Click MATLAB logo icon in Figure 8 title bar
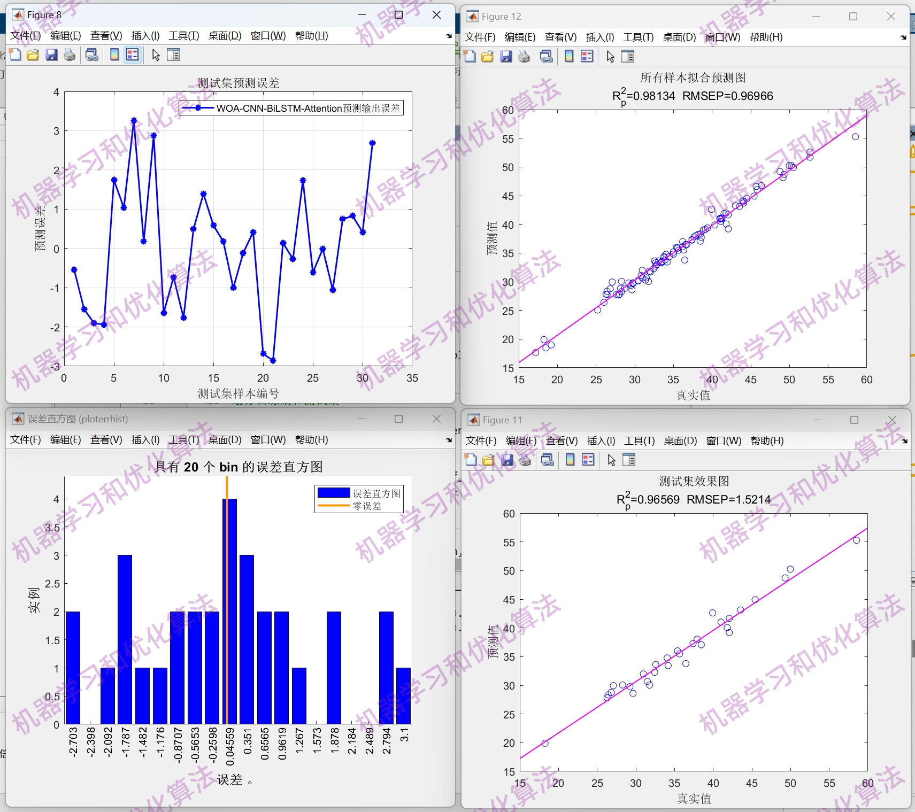 tap(18, 15)
